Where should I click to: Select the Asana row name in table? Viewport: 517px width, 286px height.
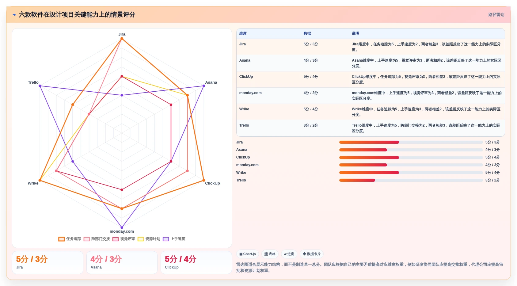tap(245, 60)
